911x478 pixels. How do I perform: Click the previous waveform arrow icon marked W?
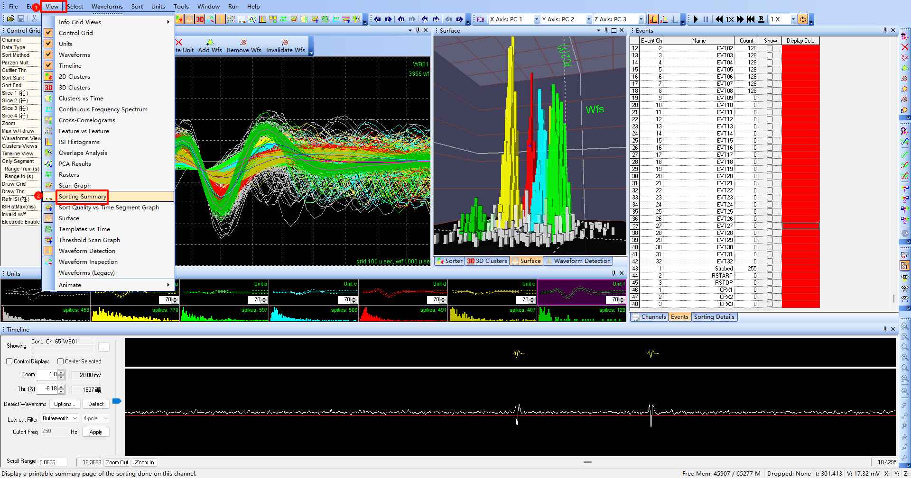pos(425,19)
